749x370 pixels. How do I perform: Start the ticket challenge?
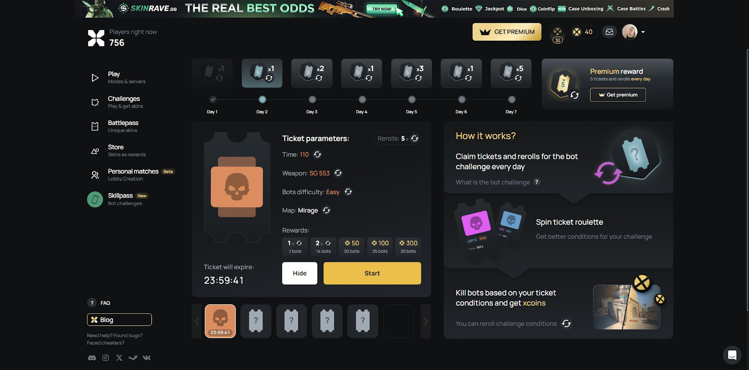[x=372, y=273]
